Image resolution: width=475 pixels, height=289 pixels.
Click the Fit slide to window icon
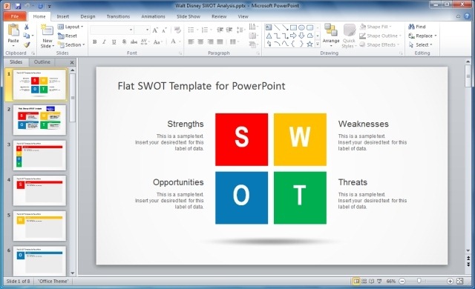pos(459,281)
